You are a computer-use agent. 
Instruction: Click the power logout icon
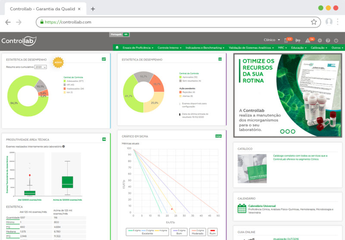[x=336, y=41]
